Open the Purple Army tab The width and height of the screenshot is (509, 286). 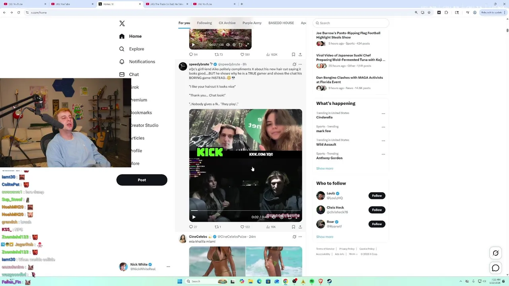252,23
